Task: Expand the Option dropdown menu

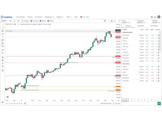Action: point(69,17)
